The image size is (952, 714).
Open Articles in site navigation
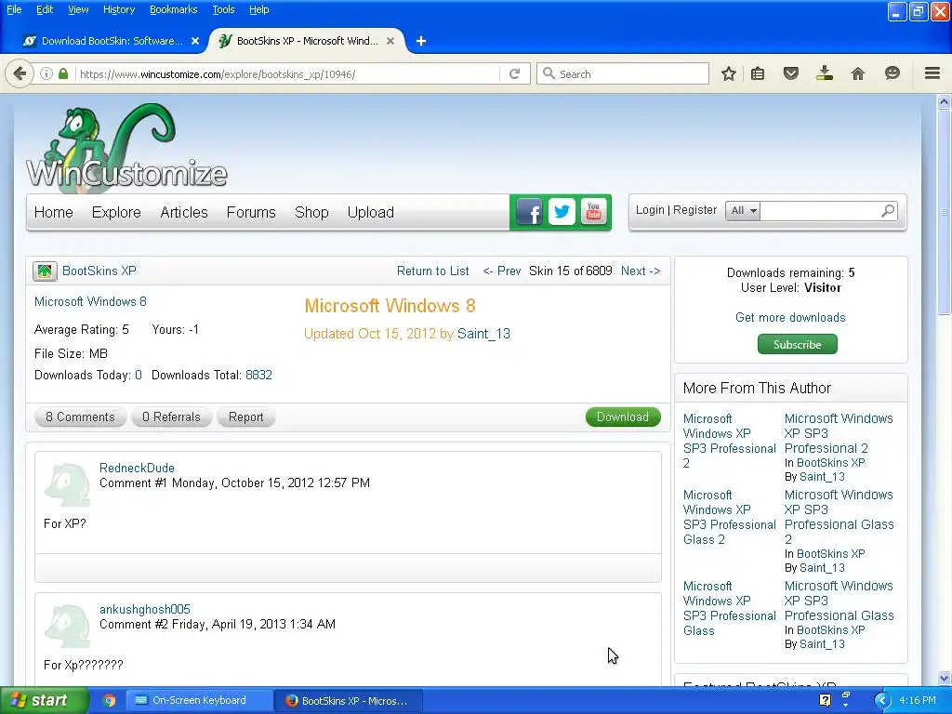tap(184, 213)
